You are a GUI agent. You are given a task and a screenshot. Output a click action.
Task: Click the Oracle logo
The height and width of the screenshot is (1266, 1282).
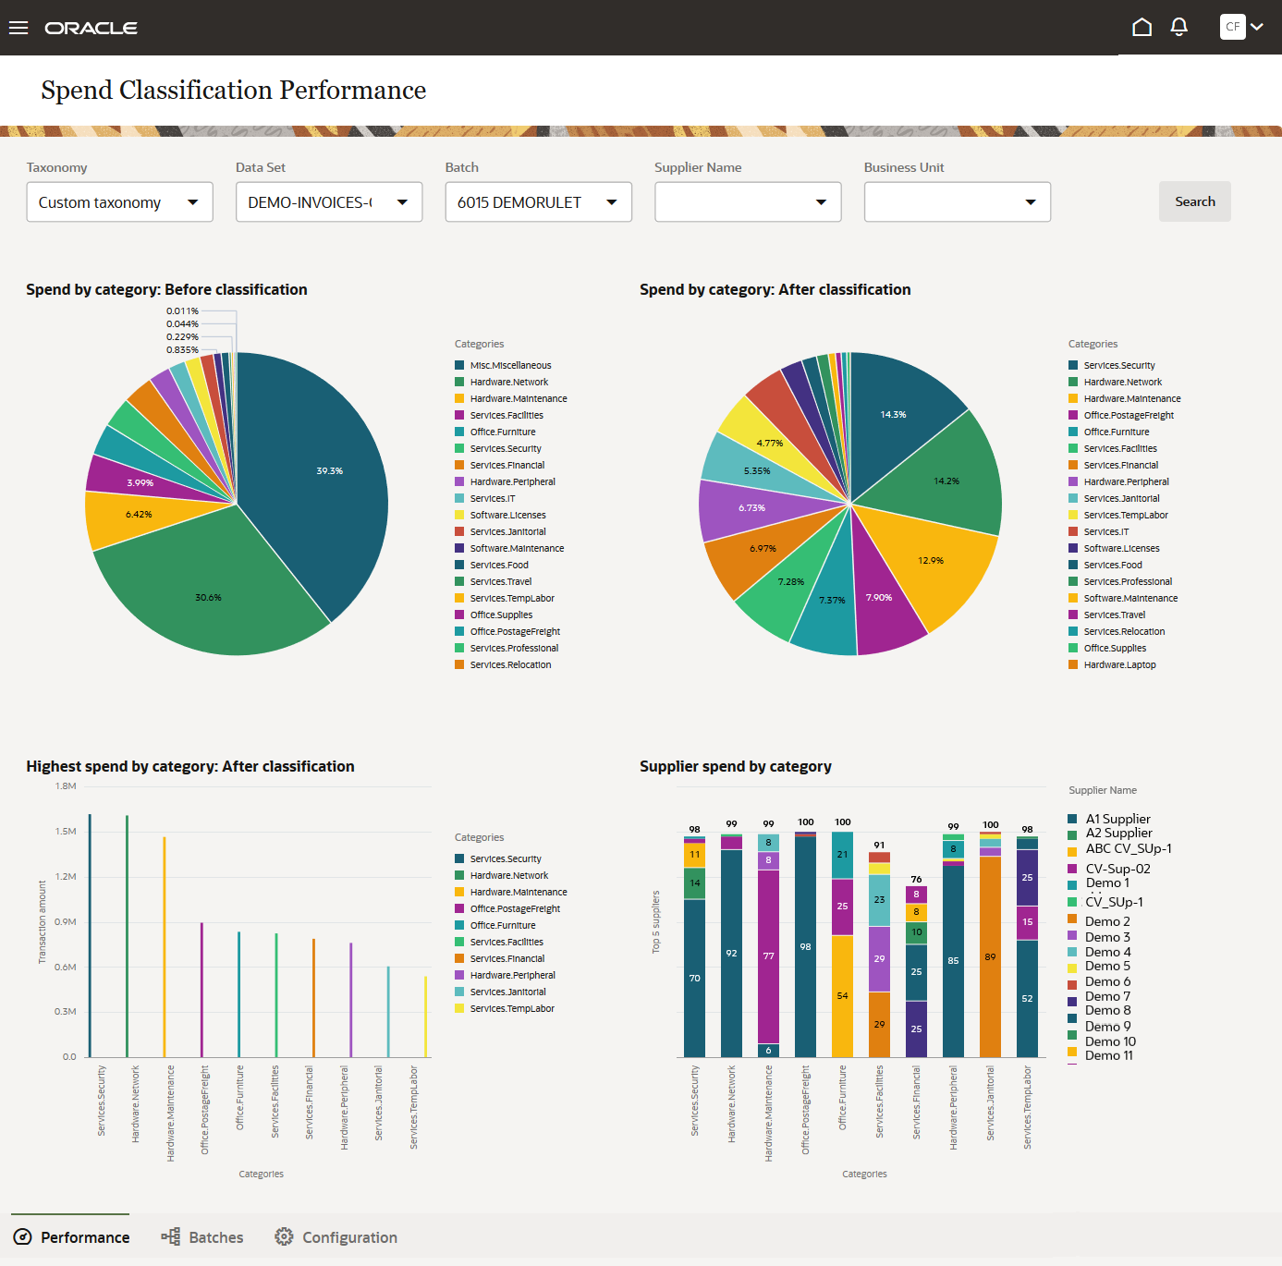91,28
